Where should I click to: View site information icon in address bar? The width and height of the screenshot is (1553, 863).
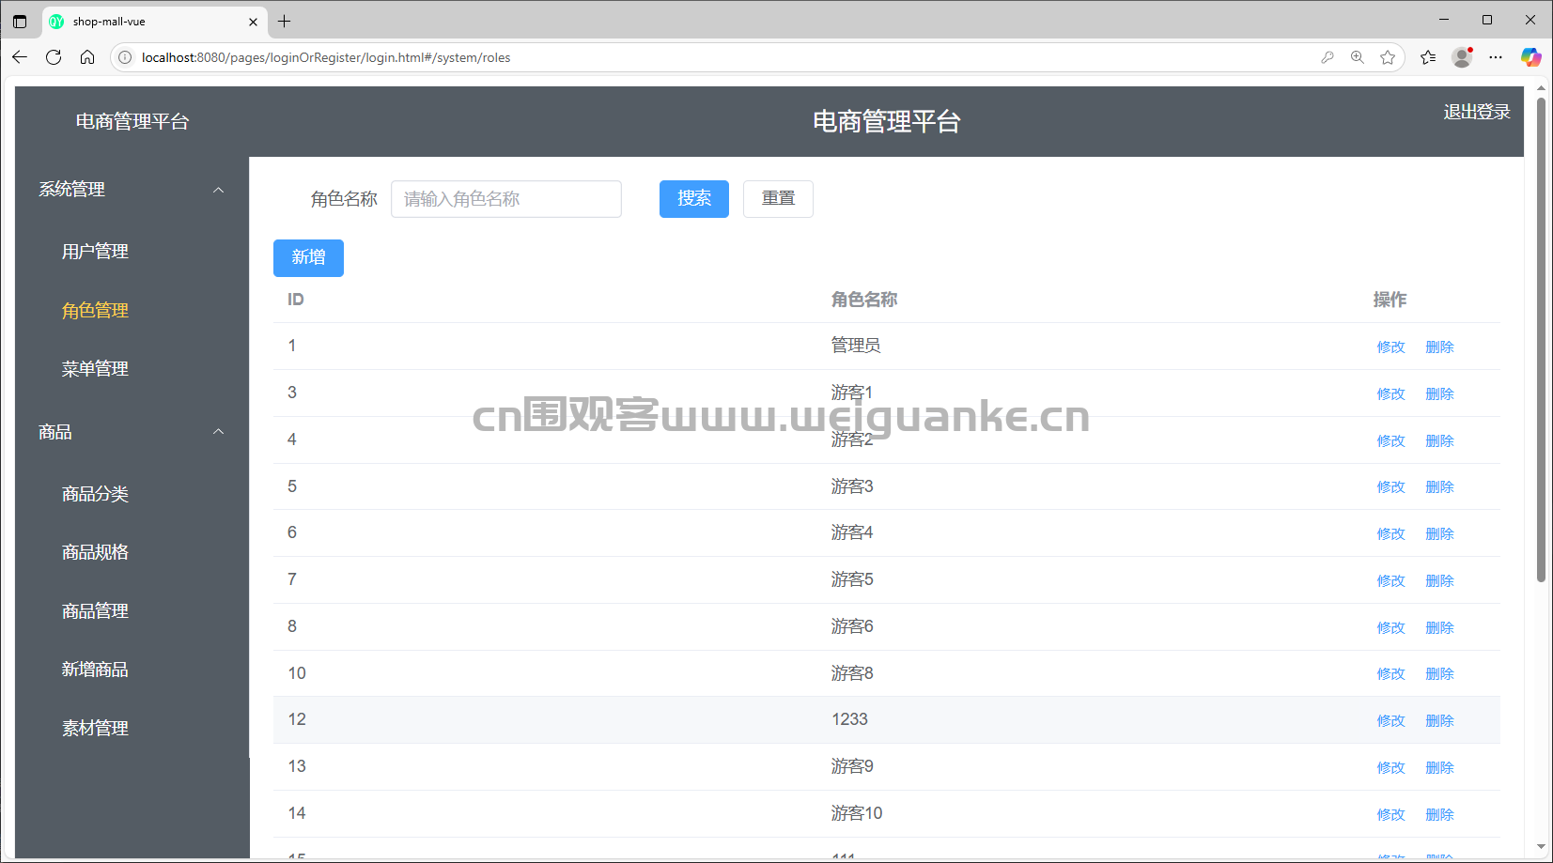coord(125,57)
